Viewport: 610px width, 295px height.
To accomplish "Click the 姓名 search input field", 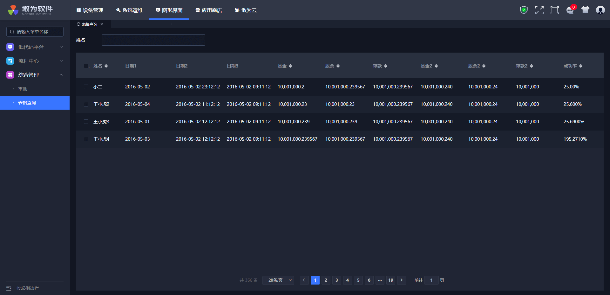I will pos(153,40).
